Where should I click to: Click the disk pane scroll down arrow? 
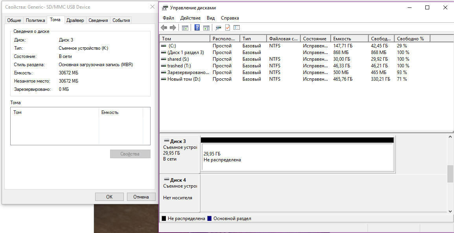point(450,211)
